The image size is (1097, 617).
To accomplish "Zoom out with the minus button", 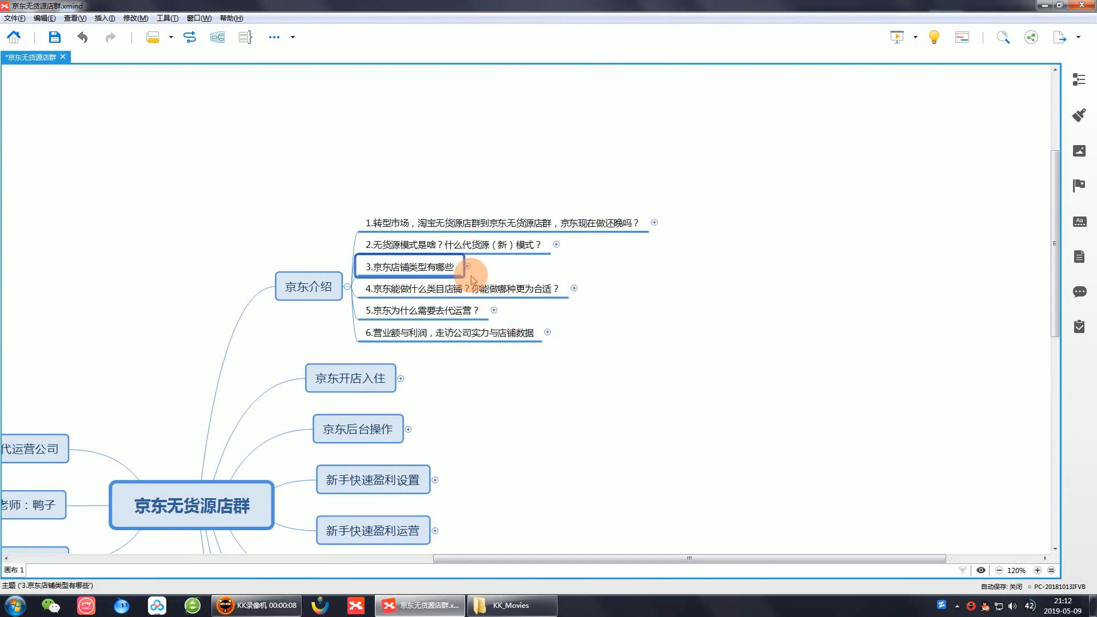I will 999,570.
